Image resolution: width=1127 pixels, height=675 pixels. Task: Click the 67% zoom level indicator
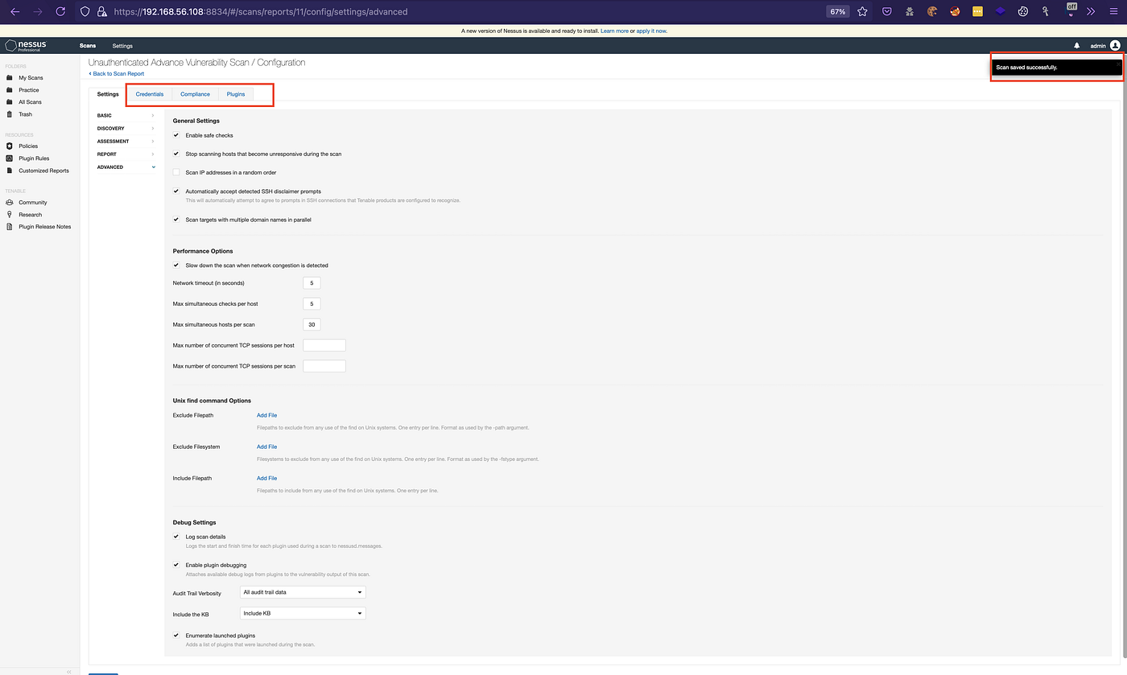coord(837,11)
